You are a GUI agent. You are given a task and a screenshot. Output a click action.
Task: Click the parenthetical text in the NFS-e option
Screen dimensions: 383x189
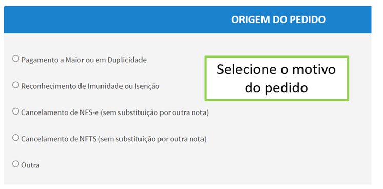pos(154,113)
